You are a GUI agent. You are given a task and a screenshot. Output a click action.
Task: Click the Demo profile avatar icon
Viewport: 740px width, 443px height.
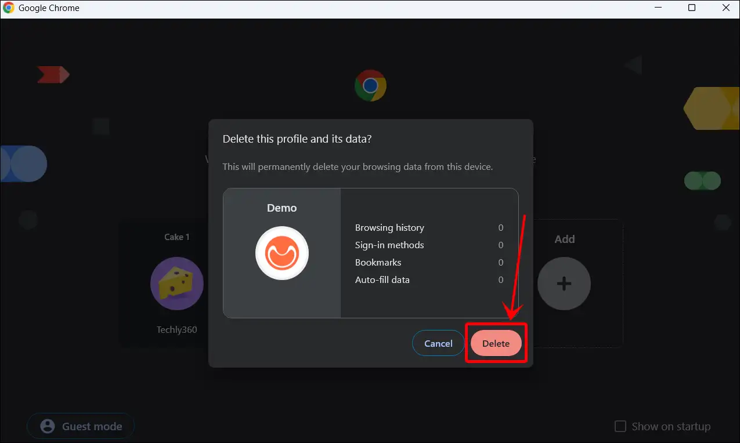pyautogui.click(x=282, y=253)
